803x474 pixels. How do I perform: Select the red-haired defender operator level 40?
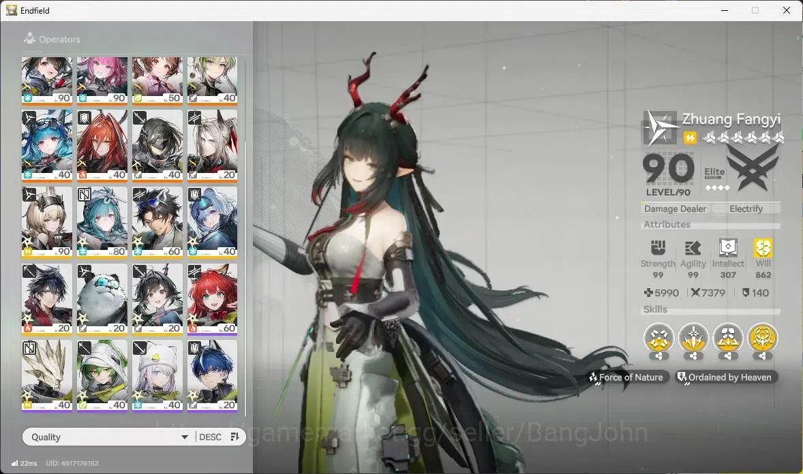(x=102, y=145)
